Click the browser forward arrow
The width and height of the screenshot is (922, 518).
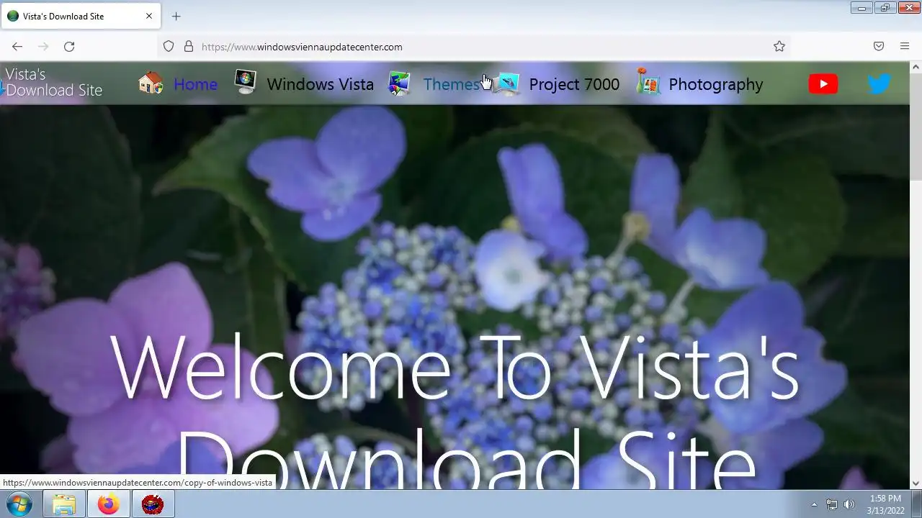click(43, 47)
